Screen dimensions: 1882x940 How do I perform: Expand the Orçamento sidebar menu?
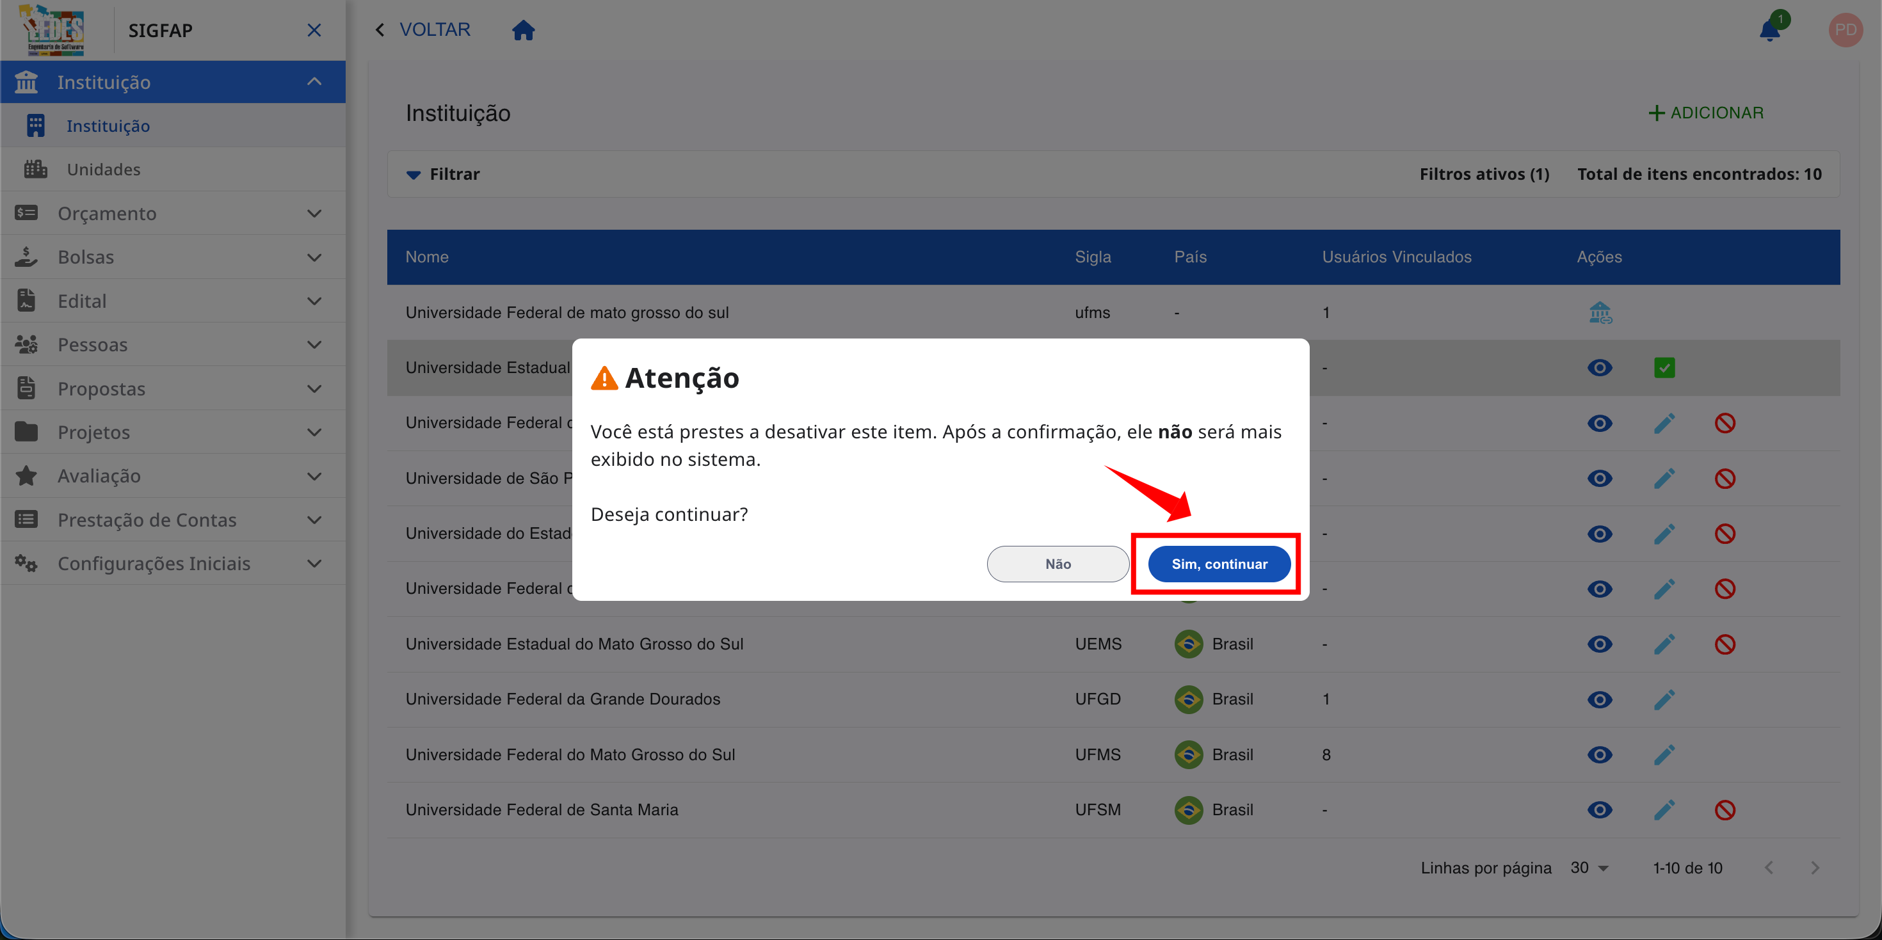pyautogui.click(x=172, y=213)
